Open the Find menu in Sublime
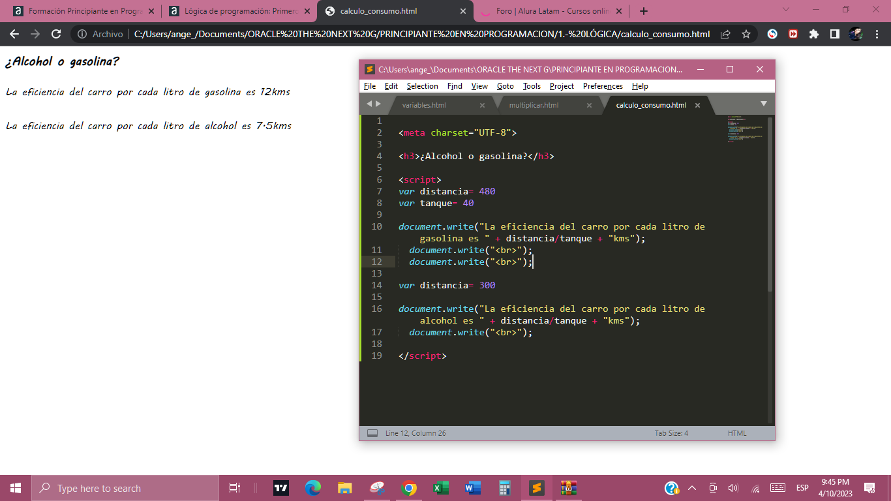Image resolution: width=891 pixels, height=501 pixels. pos(455,86)
